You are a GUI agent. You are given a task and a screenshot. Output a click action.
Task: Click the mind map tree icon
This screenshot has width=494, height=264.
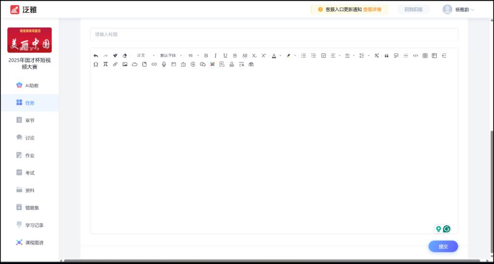[444, 56]
